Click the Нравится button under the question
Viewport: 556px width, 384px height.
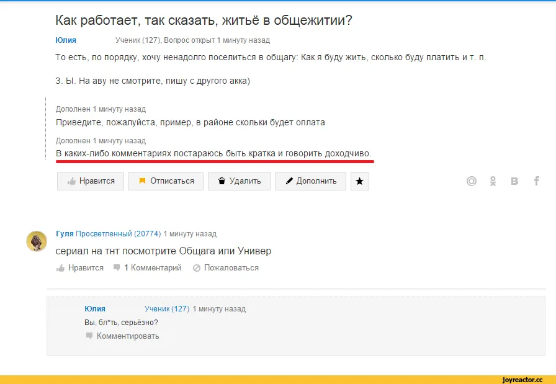point(91,181)
